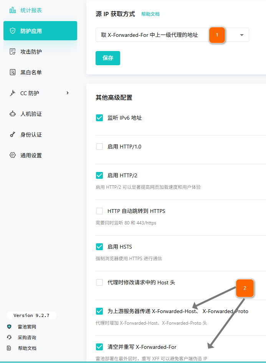Image resolution: width=266 pixels, height=363 pixels.
Task: Uncheck 清空并重写 X-Forwarded-For checkbox
Action: pos(99,347)
